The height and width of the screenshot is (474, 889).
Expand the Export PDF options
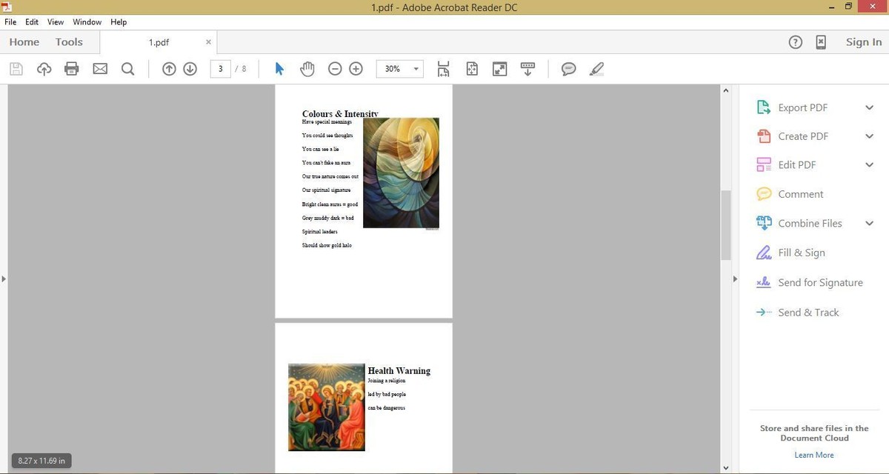click(870, 107)
